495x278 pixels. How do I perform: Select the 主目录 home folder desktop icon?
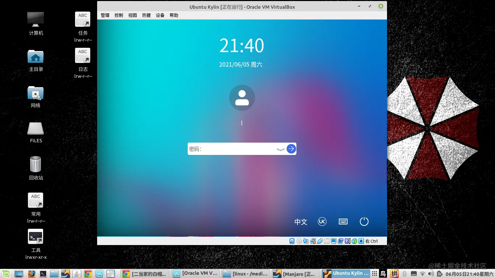36,60
